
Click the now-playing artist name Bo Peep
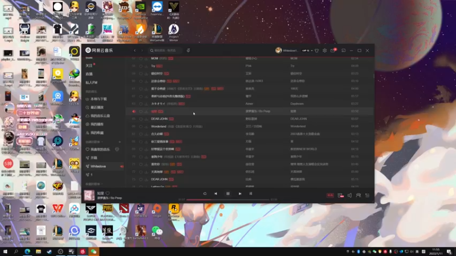pos(116,198)
